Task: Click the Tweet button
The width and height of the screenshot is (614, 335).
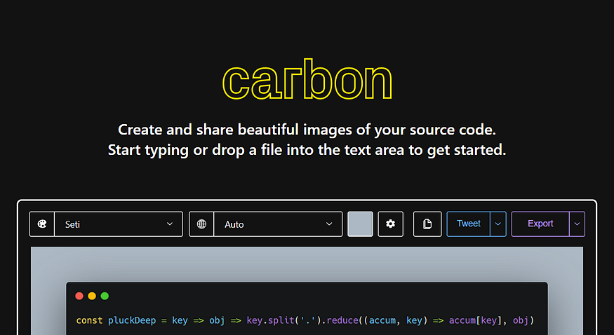Action: 468,224
